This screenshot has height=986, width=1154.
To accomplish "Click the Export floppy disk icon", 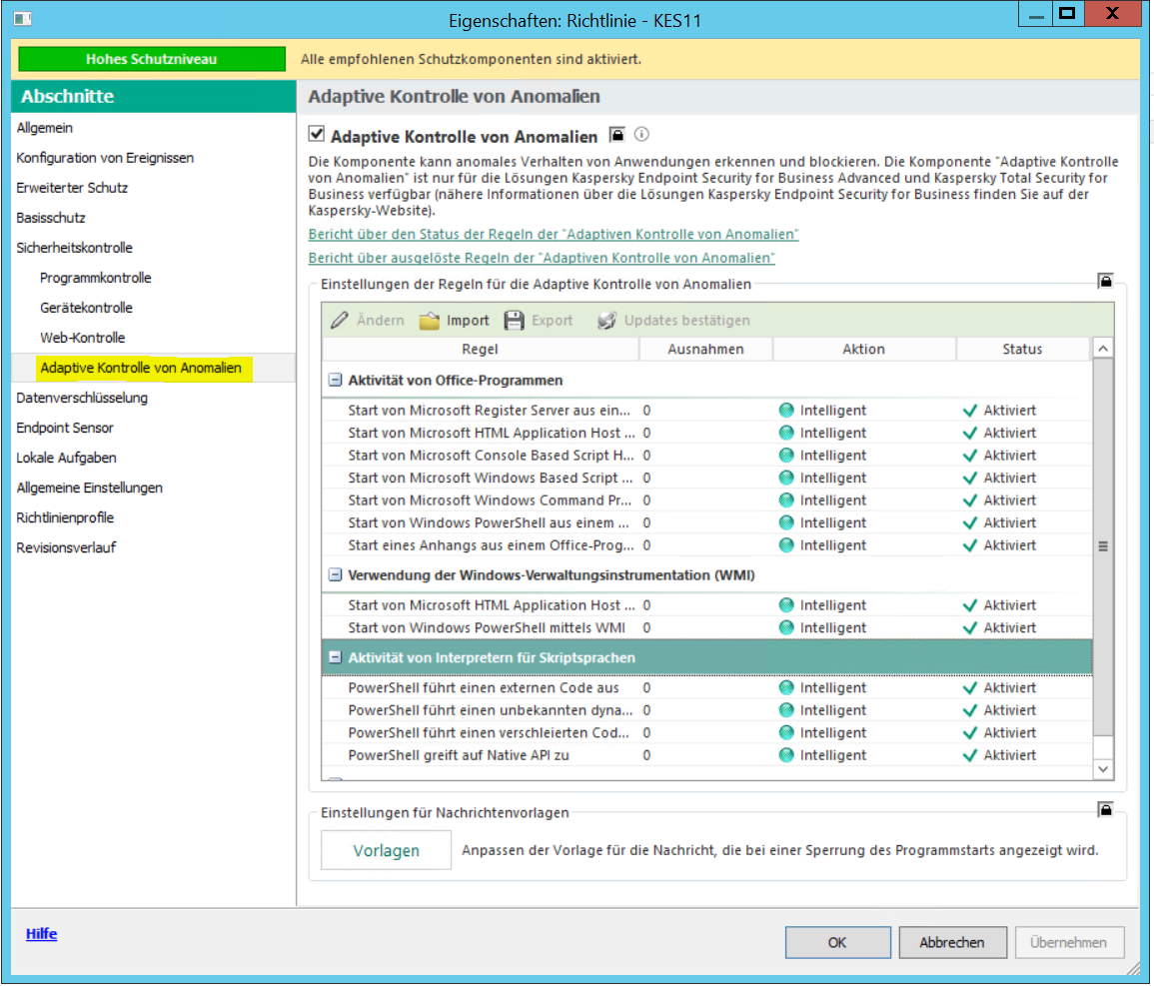I will tap(514, 321).
